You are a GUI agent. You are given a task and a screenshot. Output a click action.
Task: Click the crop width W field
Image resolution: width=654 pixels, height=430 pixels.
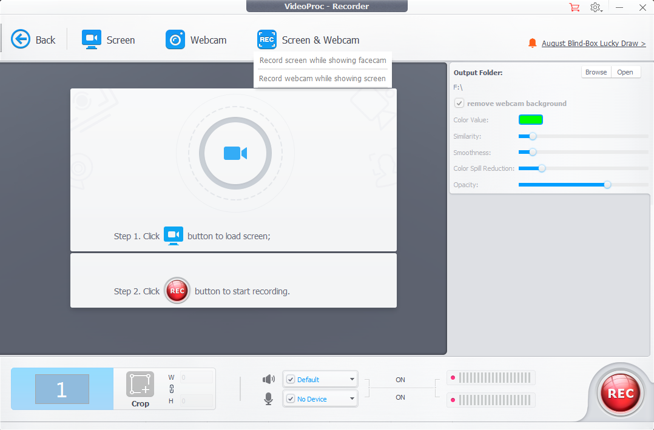pos(197,377)
